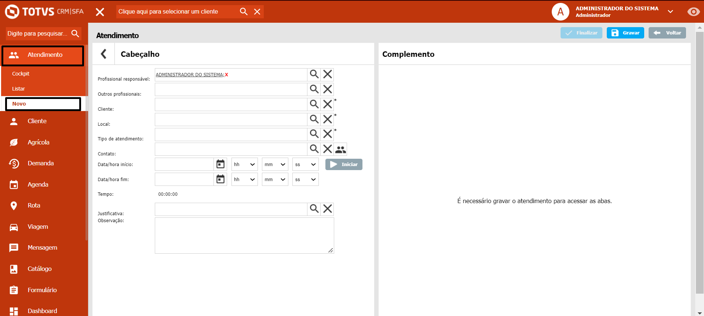Search Profissional responsável with magnifier
The image size is (704, 316).
[x=314, y=74]
